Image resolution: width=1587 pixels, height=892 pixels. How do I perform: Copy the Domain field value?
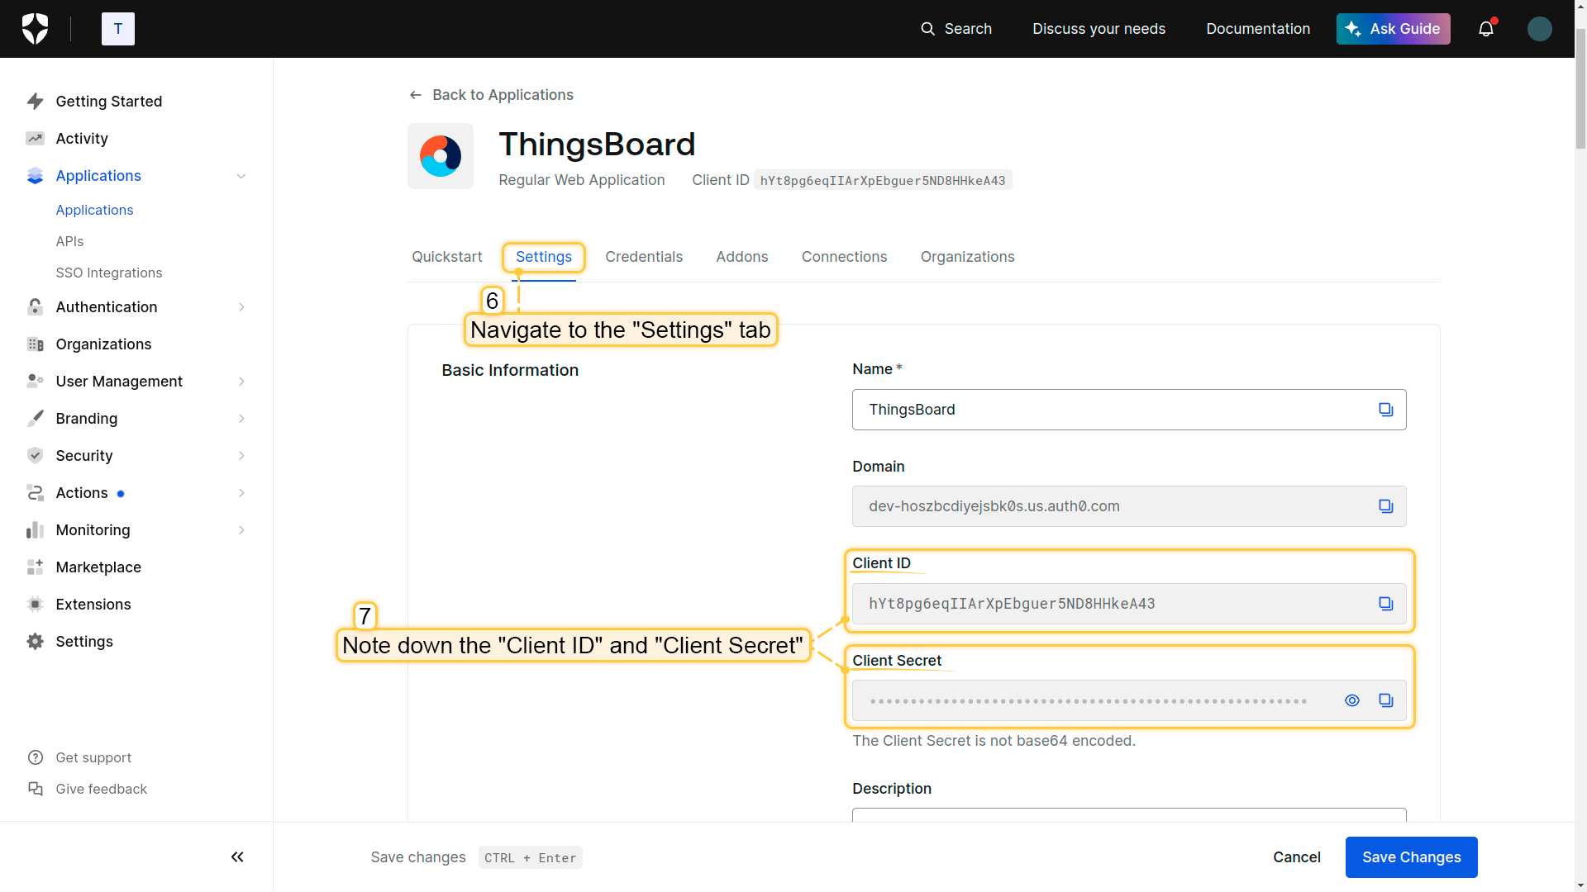(x=1385, y=506)
